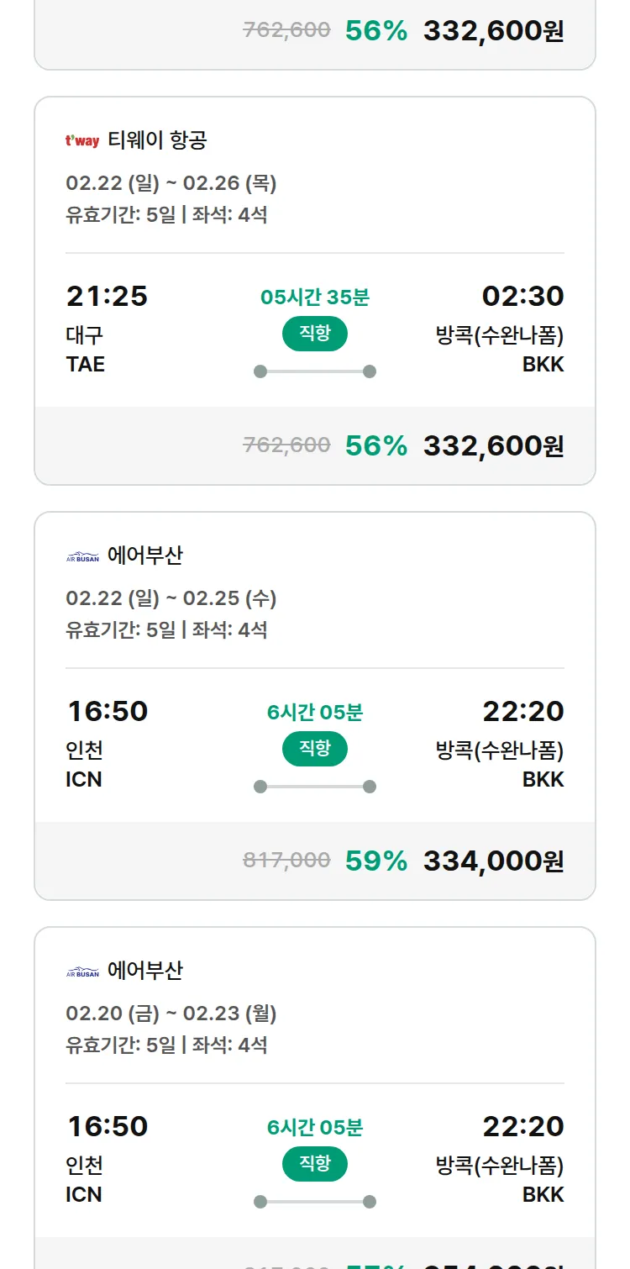Click route line on 02.20 Air Busan flight
Image resolution: width=630 pixels, height=1269 pixels.
315,1202
